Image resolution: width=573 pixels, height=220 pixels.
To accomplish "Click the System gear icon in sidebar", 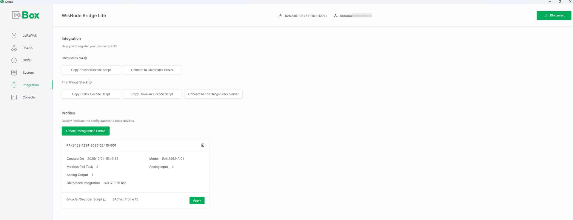I will click(14, 73).
